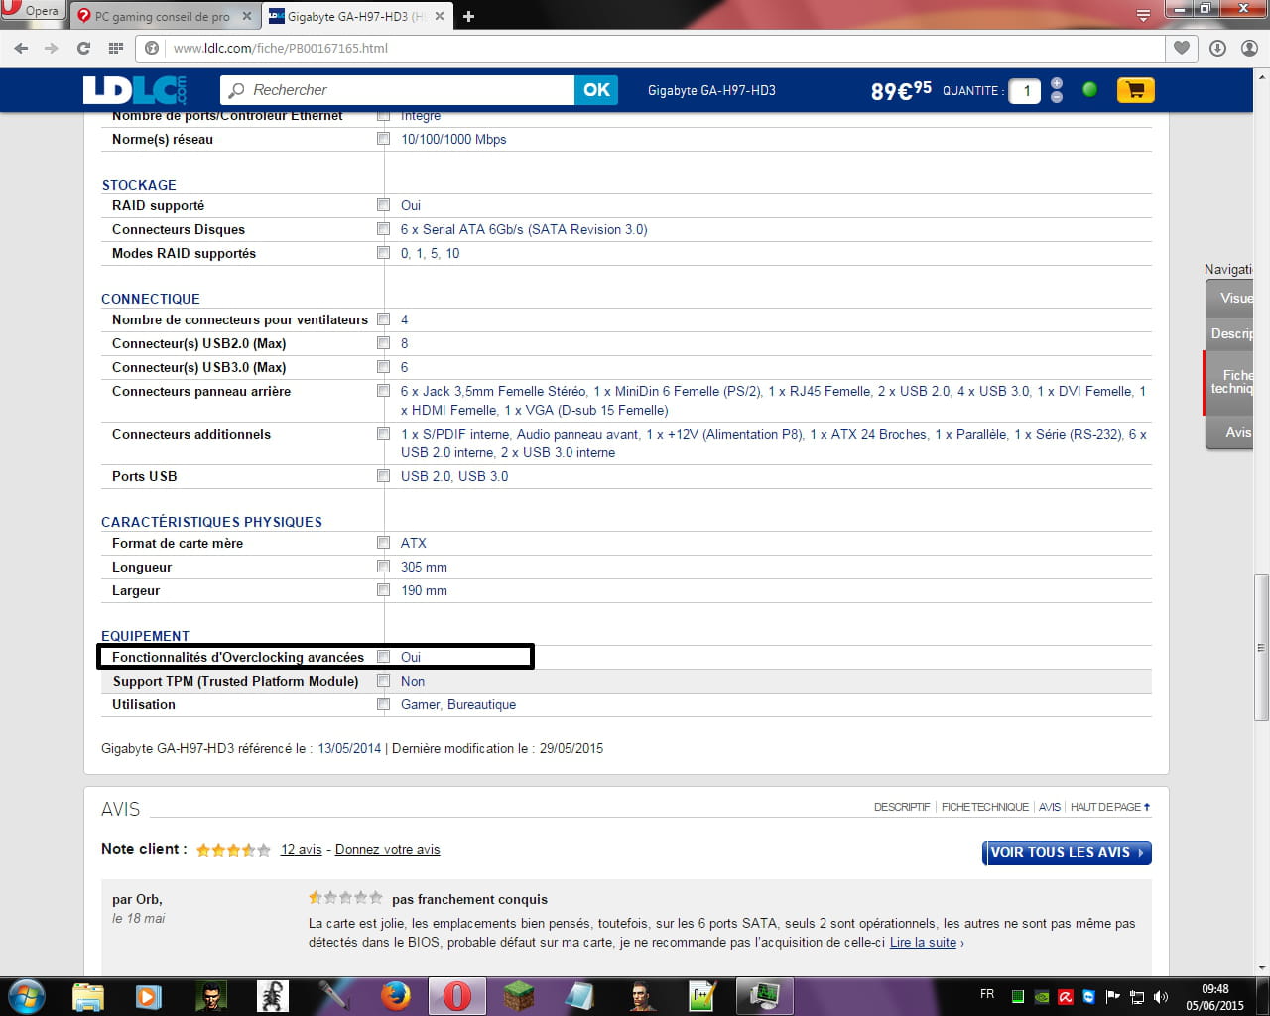
Task: Tick the Utilisation checkbox
Action: (x=383, y=704)
